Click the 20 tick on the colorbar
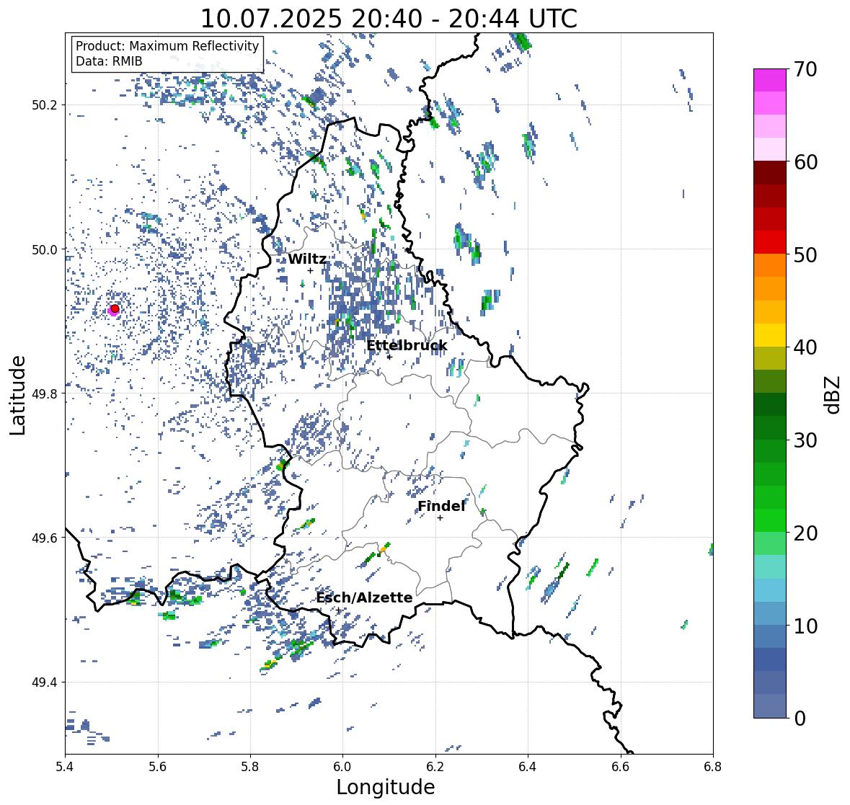The height and width of the screenshot is (805, 850). [805, 533]
